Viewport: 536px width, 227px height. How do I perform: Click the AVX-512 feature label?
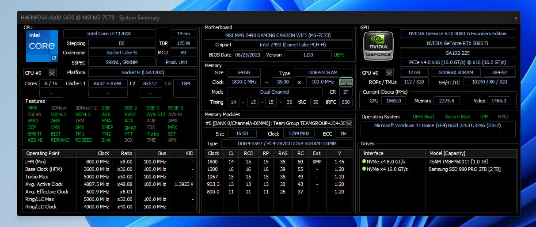coord(155,114)
